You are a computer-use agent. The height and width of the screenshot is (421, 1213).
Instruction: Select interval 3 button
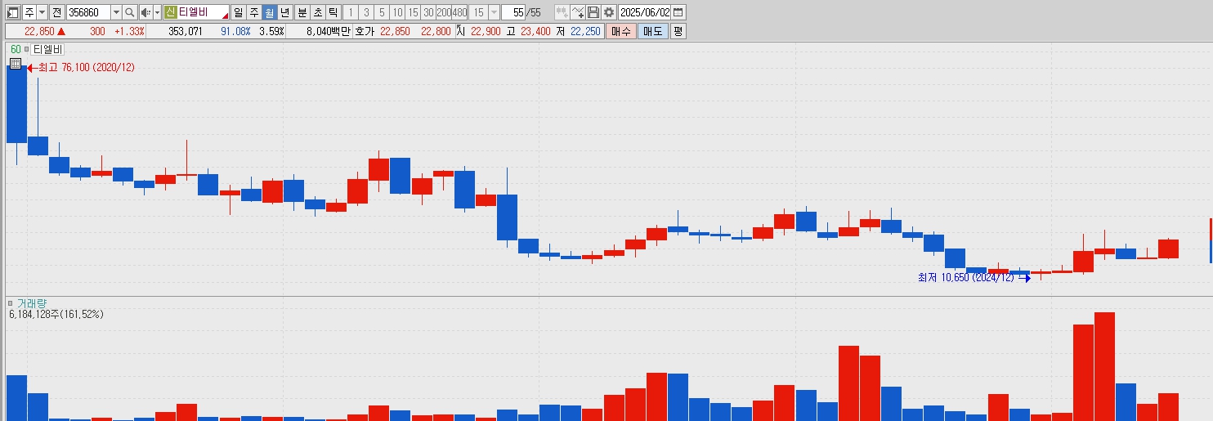tap(365, 12)
